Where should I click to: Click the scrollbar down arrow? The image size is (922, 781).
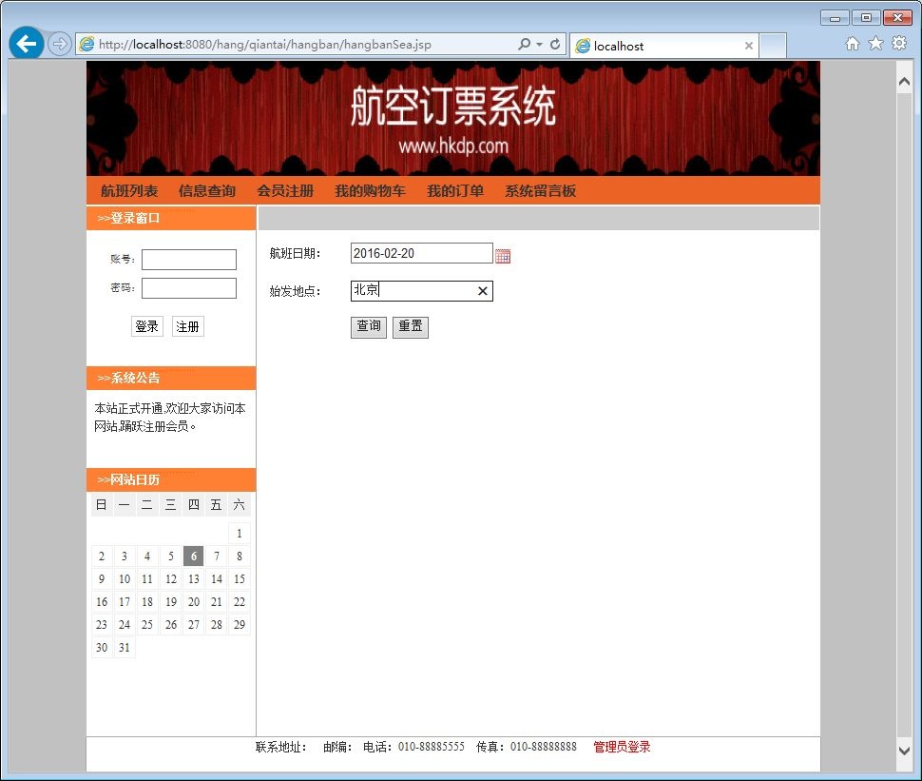[x=904, y=751]
